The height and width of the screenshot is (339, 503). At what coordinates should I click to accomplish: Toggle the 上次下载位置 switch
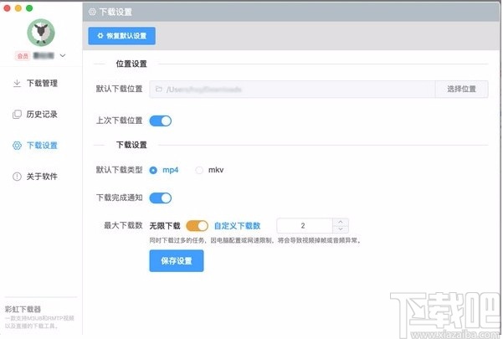[x=161, y=121]
